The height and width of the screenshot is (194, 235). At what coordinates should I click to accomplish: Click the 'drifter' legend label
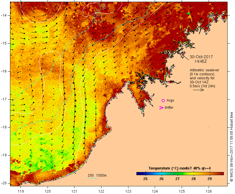tap(169, 108)
